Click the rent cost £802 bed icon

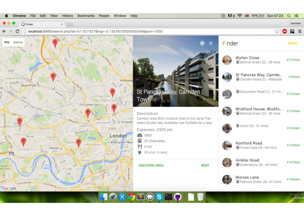tap(140, 135)
